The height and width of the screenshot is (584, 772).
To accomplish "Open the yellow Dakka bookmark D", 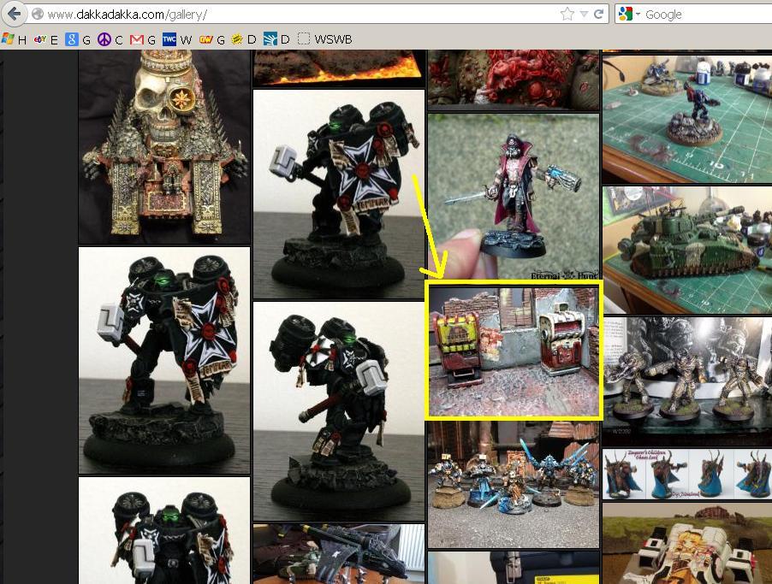I will pyautogui.click(x=244, y=39).
